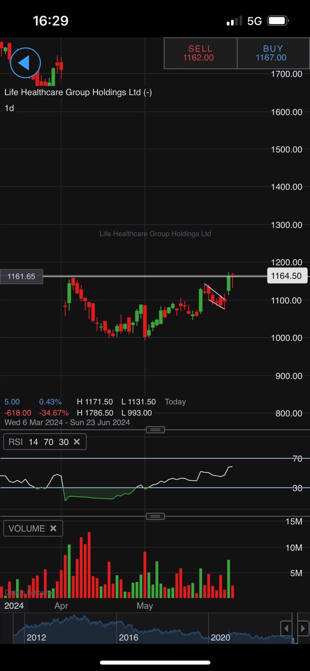Tap the L 993.00 range low value

pos(137,413)
